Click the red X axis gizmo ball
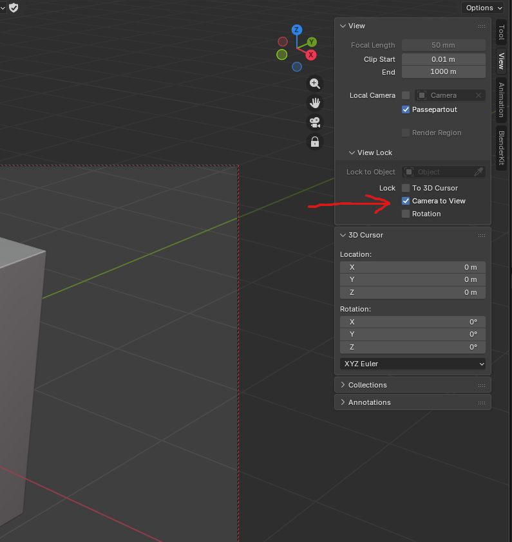 coord(311,55)
